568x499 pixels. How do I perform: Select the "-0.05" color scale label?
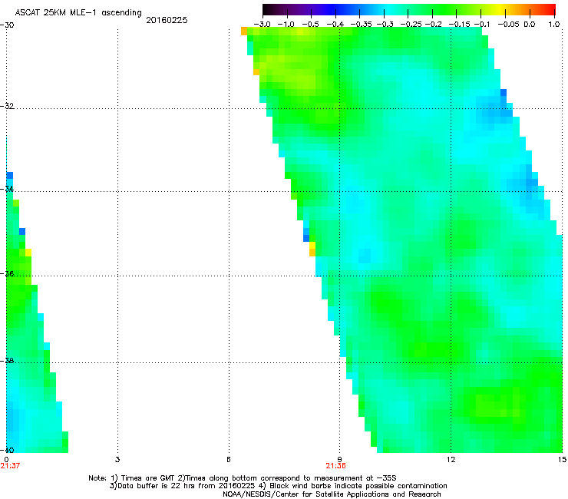tap(509, 25)
